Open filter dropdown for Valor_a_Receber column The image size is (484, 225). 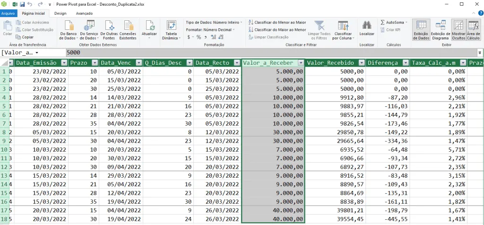point(301,63)
